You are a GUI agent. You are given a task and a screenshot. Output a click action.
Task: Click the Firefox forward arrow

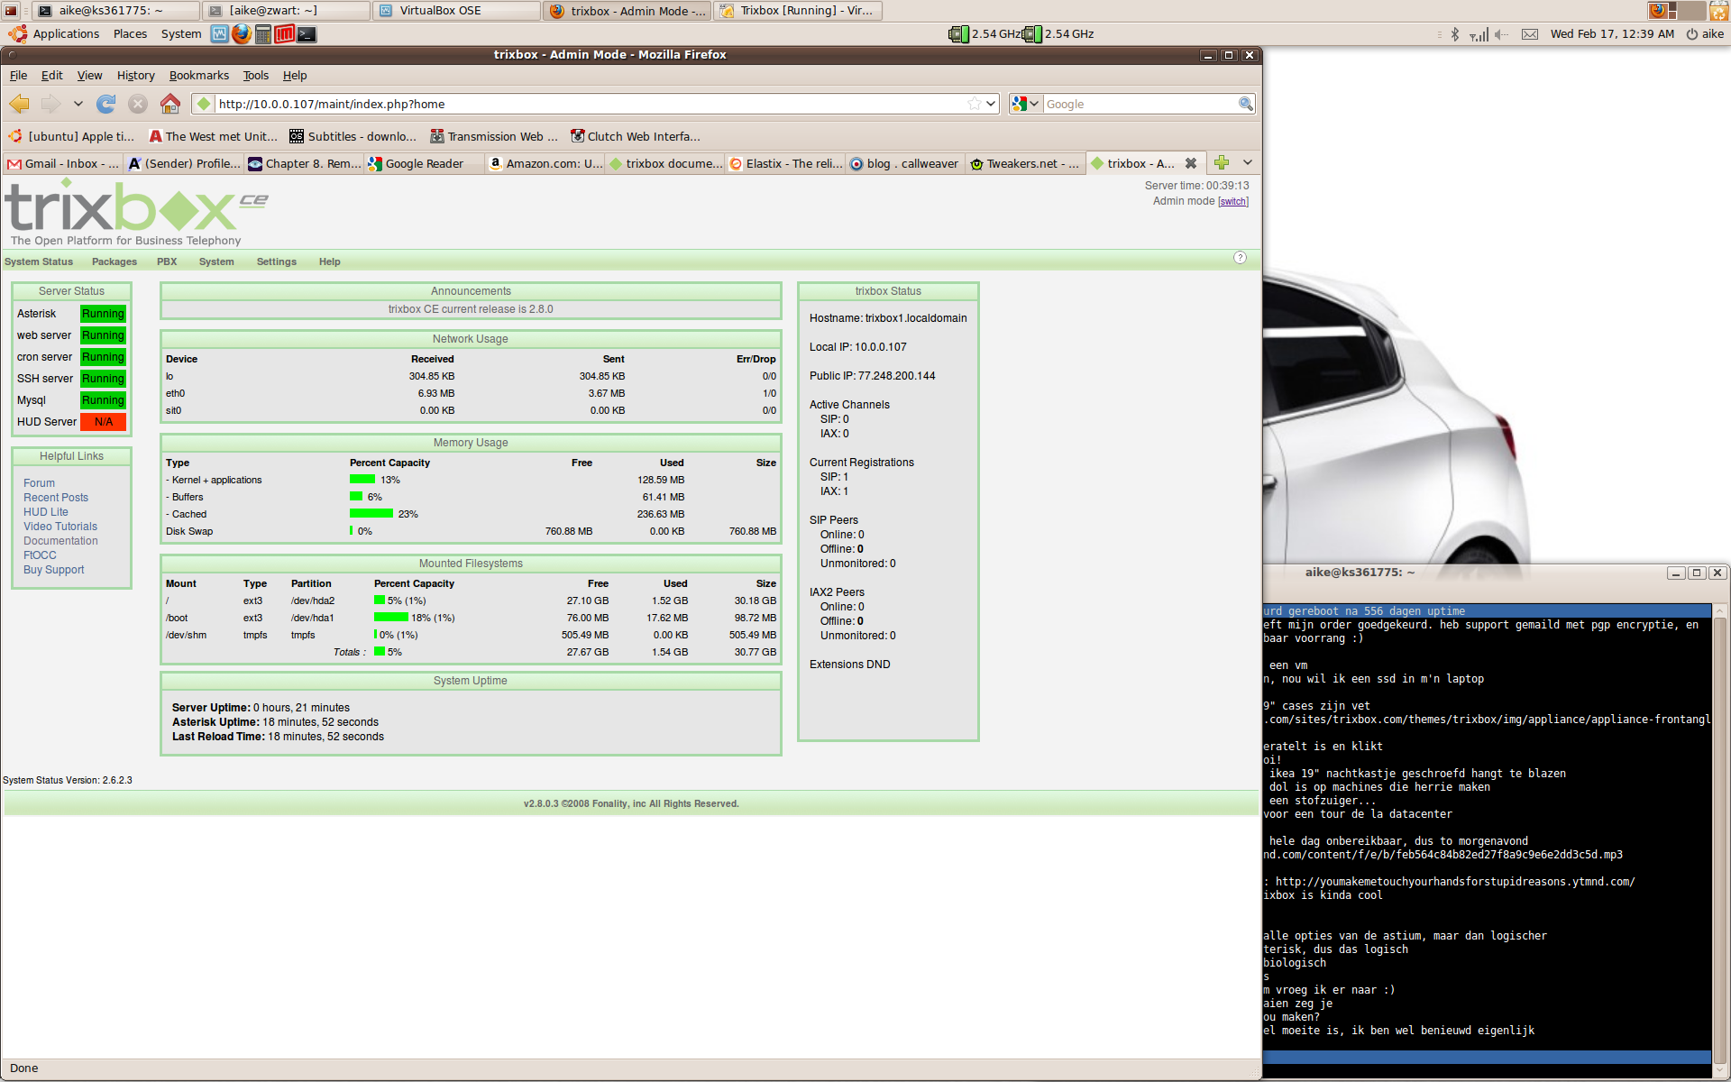point(51,105)
